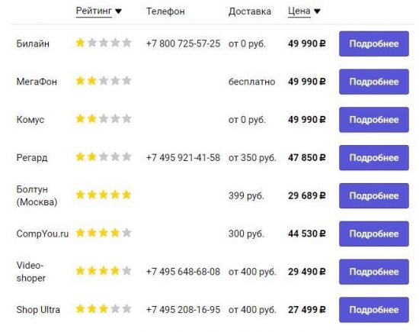This screenshot has width=419, height=332.
Task: Sort offers by Цена column
Action: (299, 11)
